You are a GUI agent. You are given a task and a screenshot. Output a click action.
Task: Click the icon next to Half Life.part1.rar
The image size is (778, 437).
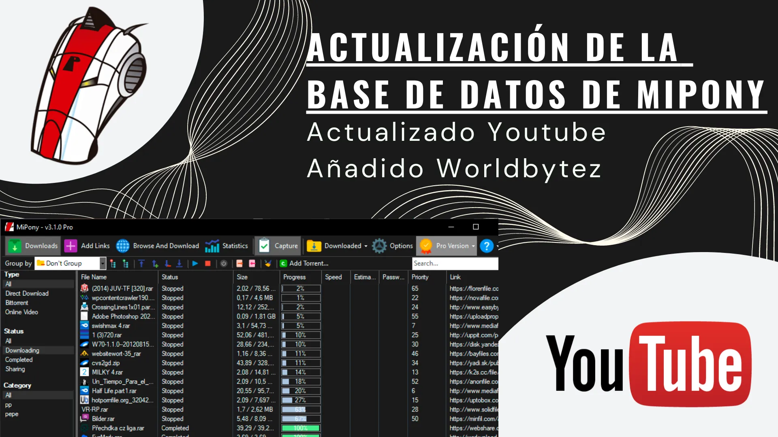point(84,391)
